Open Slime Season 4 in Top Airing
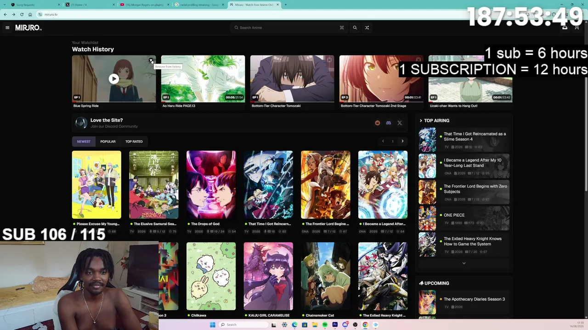Screen dimensions: 588x330 464,139
